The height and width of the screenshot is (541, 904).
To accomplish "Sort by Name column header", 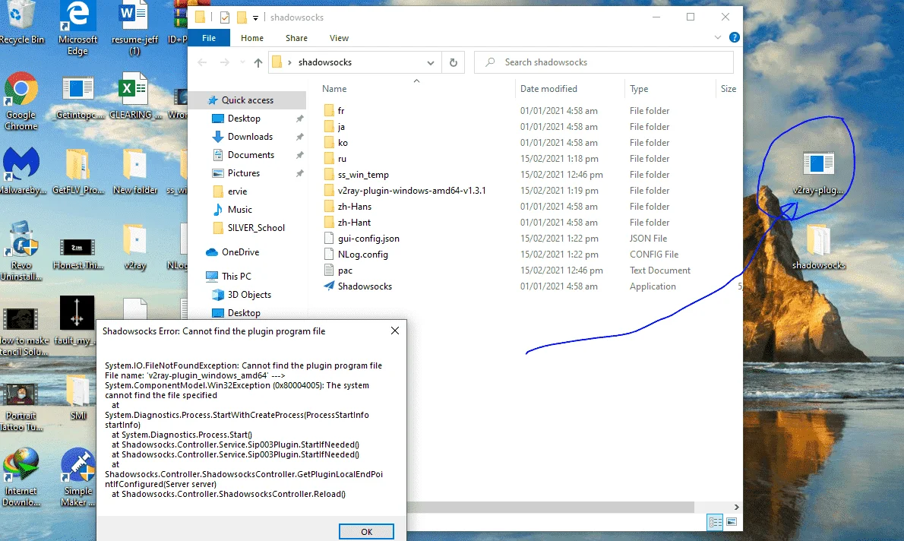I will 334,89.
